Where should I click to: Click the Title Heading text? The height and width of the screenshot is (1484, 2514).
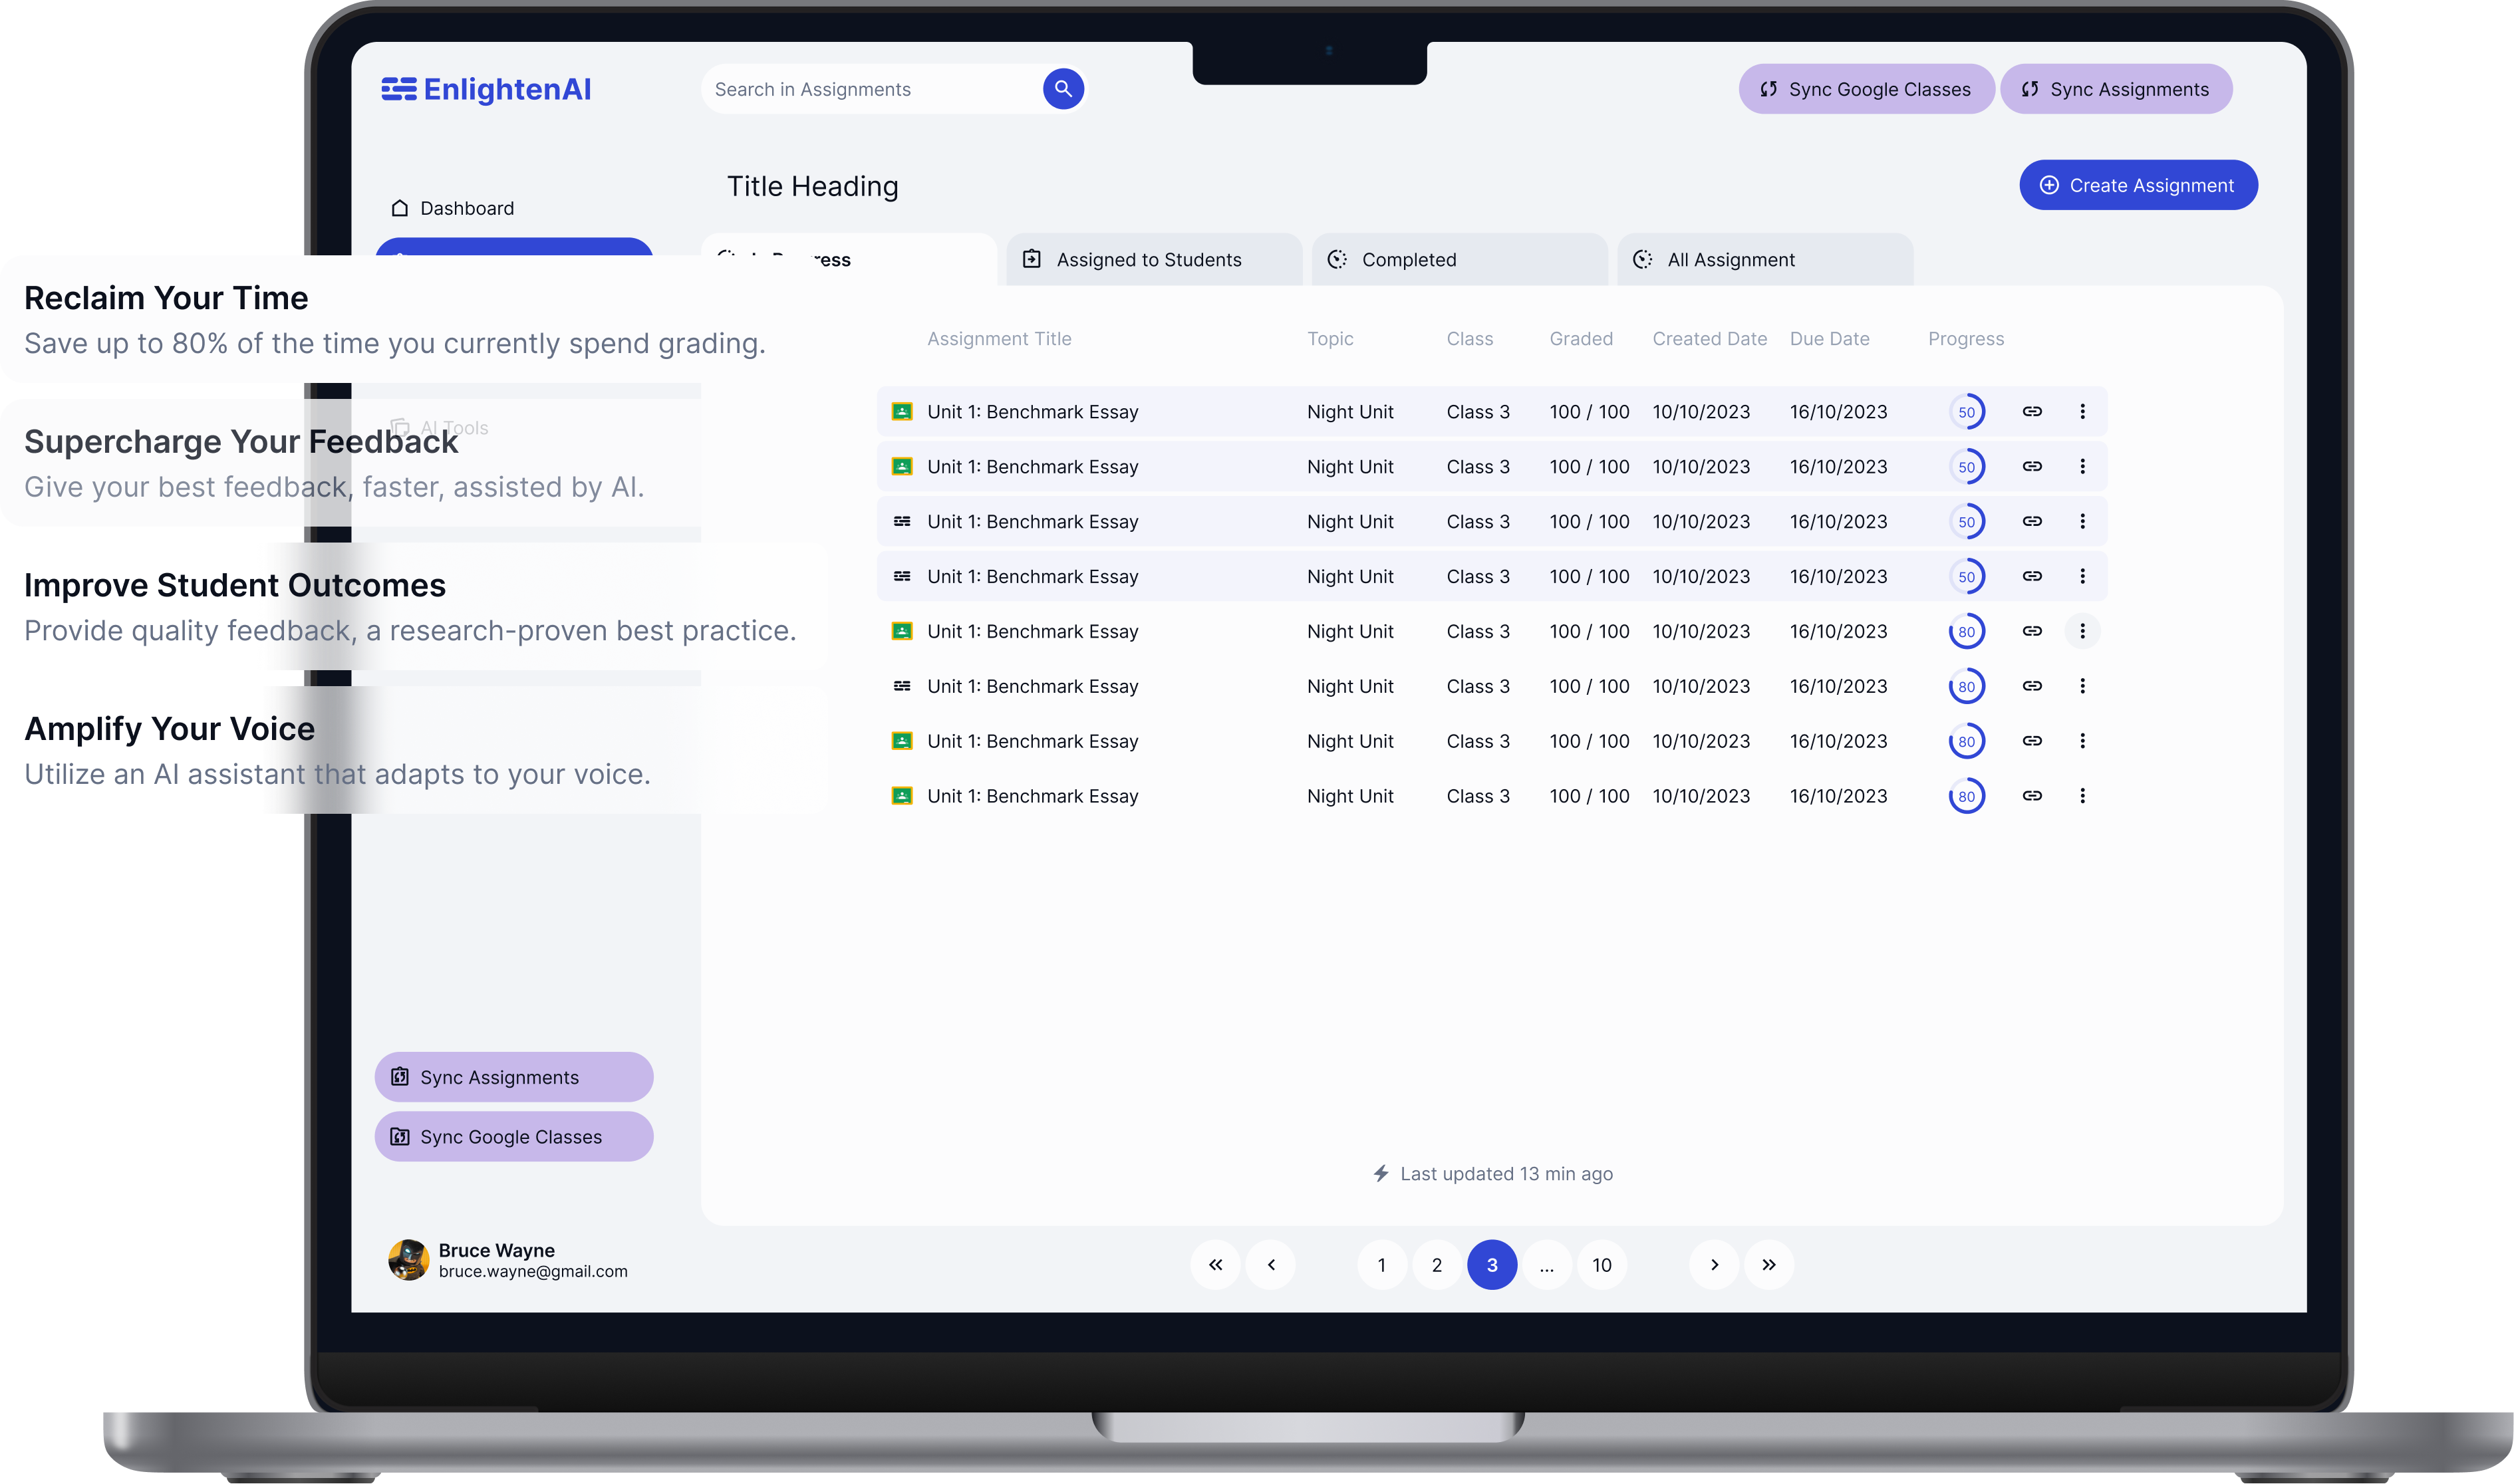[812, 186]
